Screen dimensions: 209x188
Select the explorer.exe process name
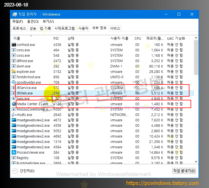[26, 72]
